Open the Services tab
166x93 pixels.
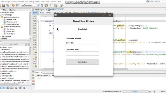point(13,10)
